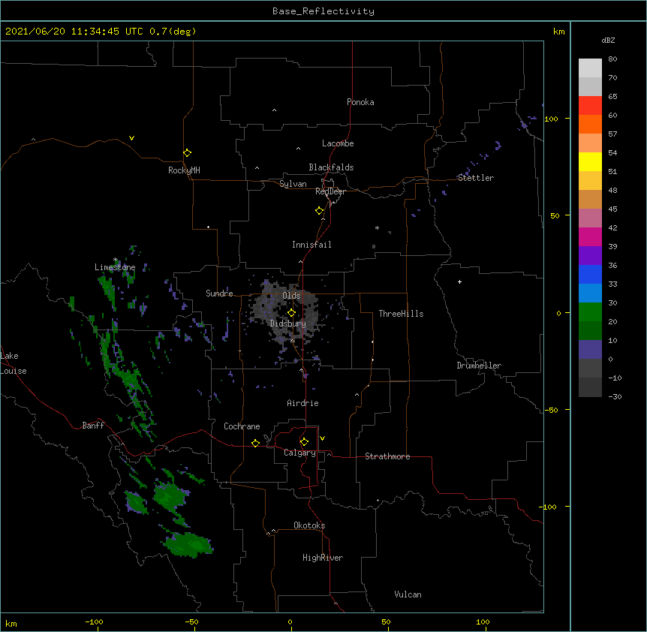
Task: Click the white plus marker west of Drumheller
Action: click(459, 281)
